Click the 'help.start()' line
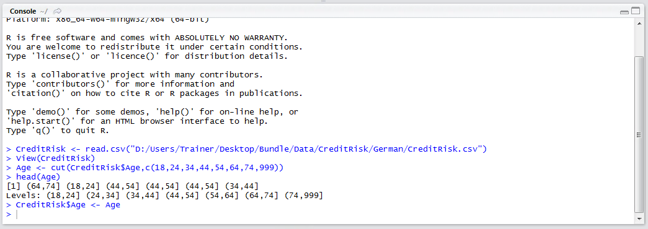Screen dimensions: 648x229 click(x=137, y=121)
